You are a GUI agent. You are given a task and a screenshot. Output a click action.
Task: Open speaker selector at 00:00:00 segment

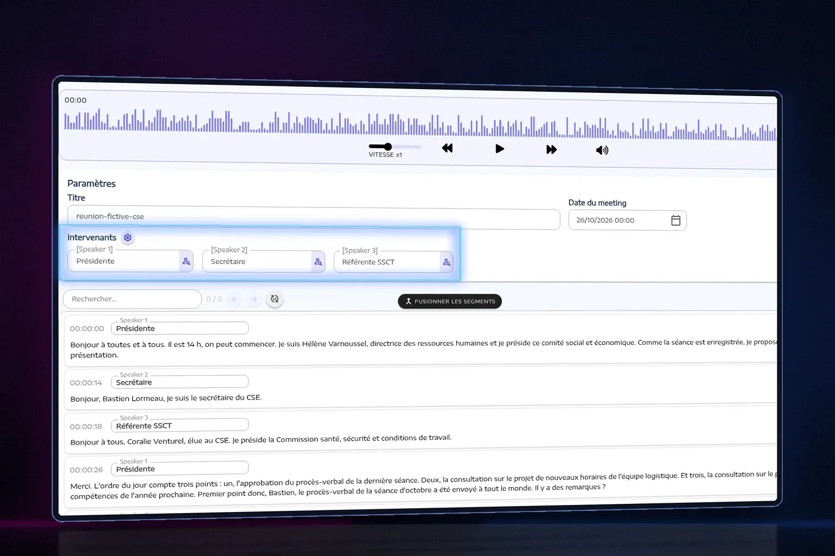pos(180,328)
